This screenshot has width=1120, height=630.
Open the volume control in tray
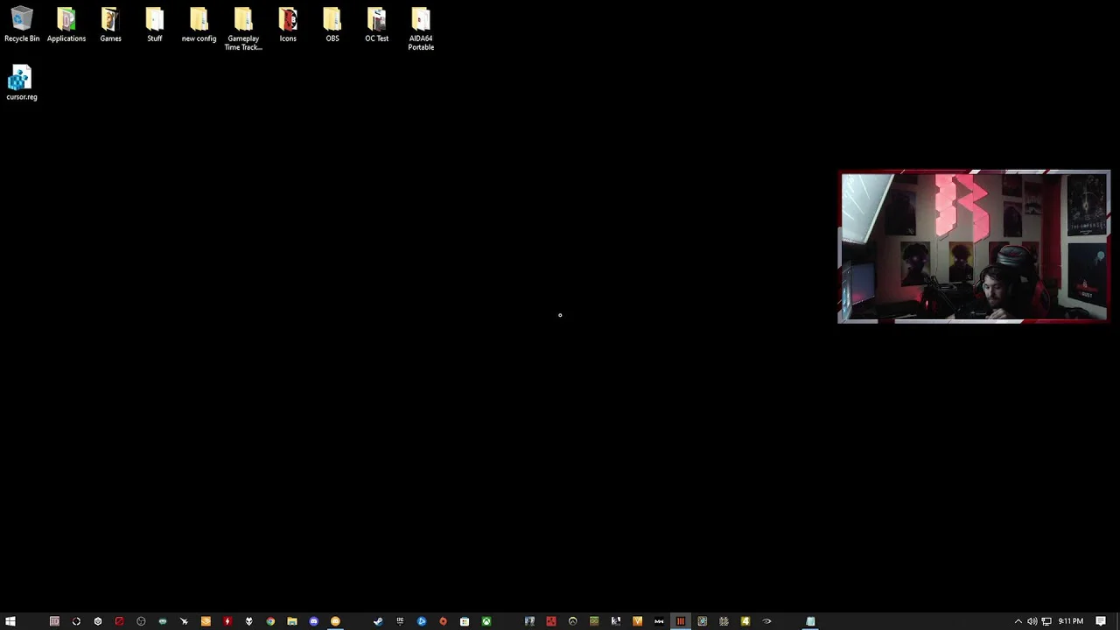[x=1032, y=621]
